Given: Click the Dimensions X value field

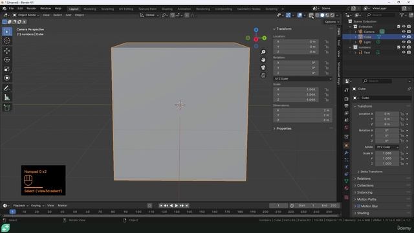Looking at the screenshot, I should [303, 111].
